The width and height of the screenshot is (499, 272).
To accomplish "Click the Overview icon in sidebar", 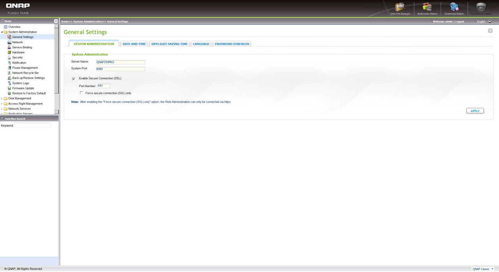I will (x=5, y=27).
